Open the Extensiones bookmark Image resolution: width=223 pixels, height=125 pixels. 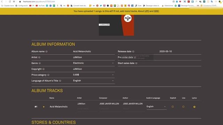167,6
